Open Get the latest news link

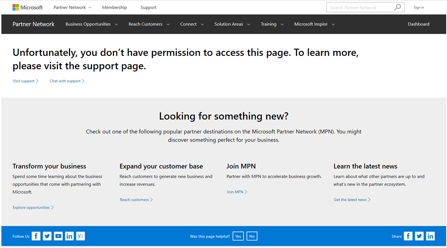click(x=352, y=200)
